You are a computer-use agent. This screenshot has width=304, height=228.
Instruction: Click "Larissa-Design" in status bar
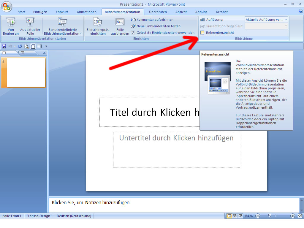click(39, 216)
